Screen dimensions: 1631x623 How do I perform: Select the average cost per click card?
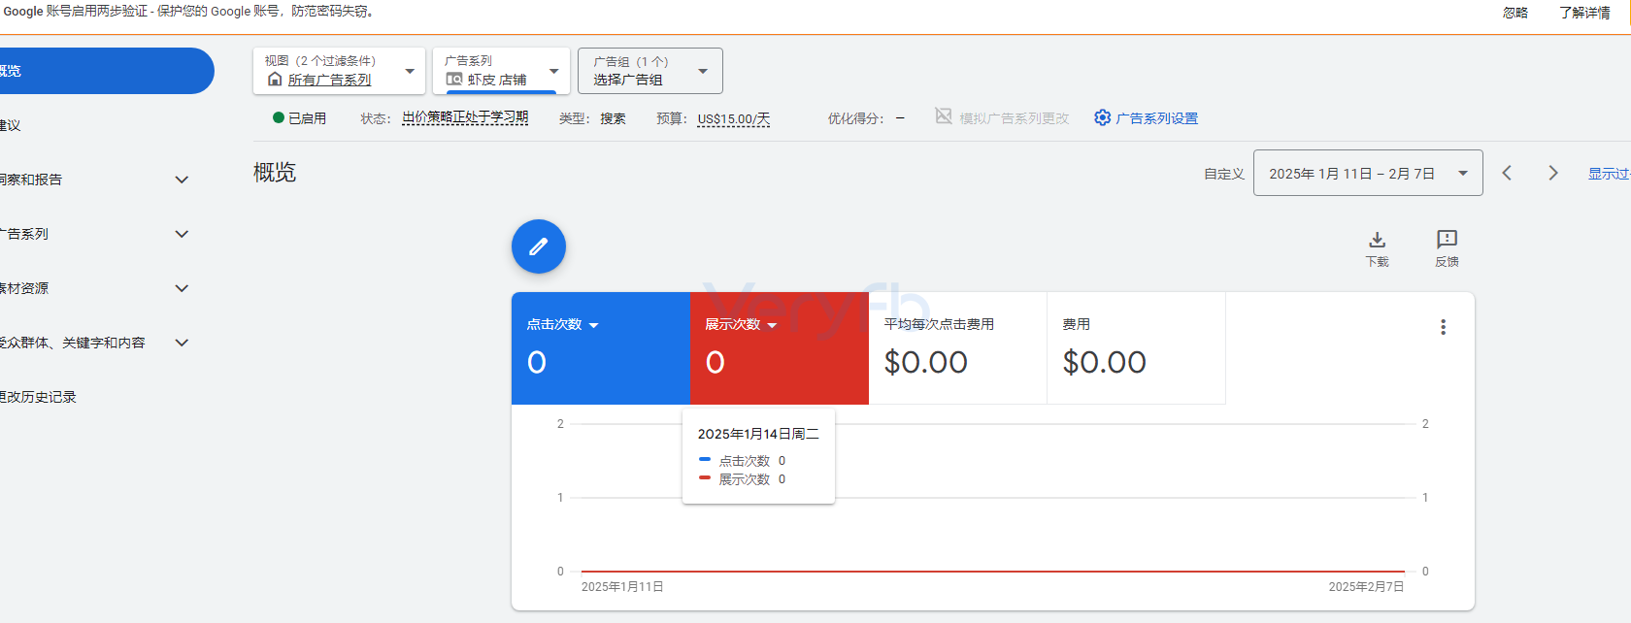coord(957,348)
